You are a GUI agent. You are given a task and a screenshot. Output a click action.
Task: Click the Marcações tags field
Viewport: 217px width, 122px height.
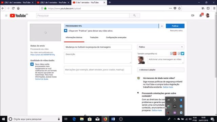pos(98,70)
